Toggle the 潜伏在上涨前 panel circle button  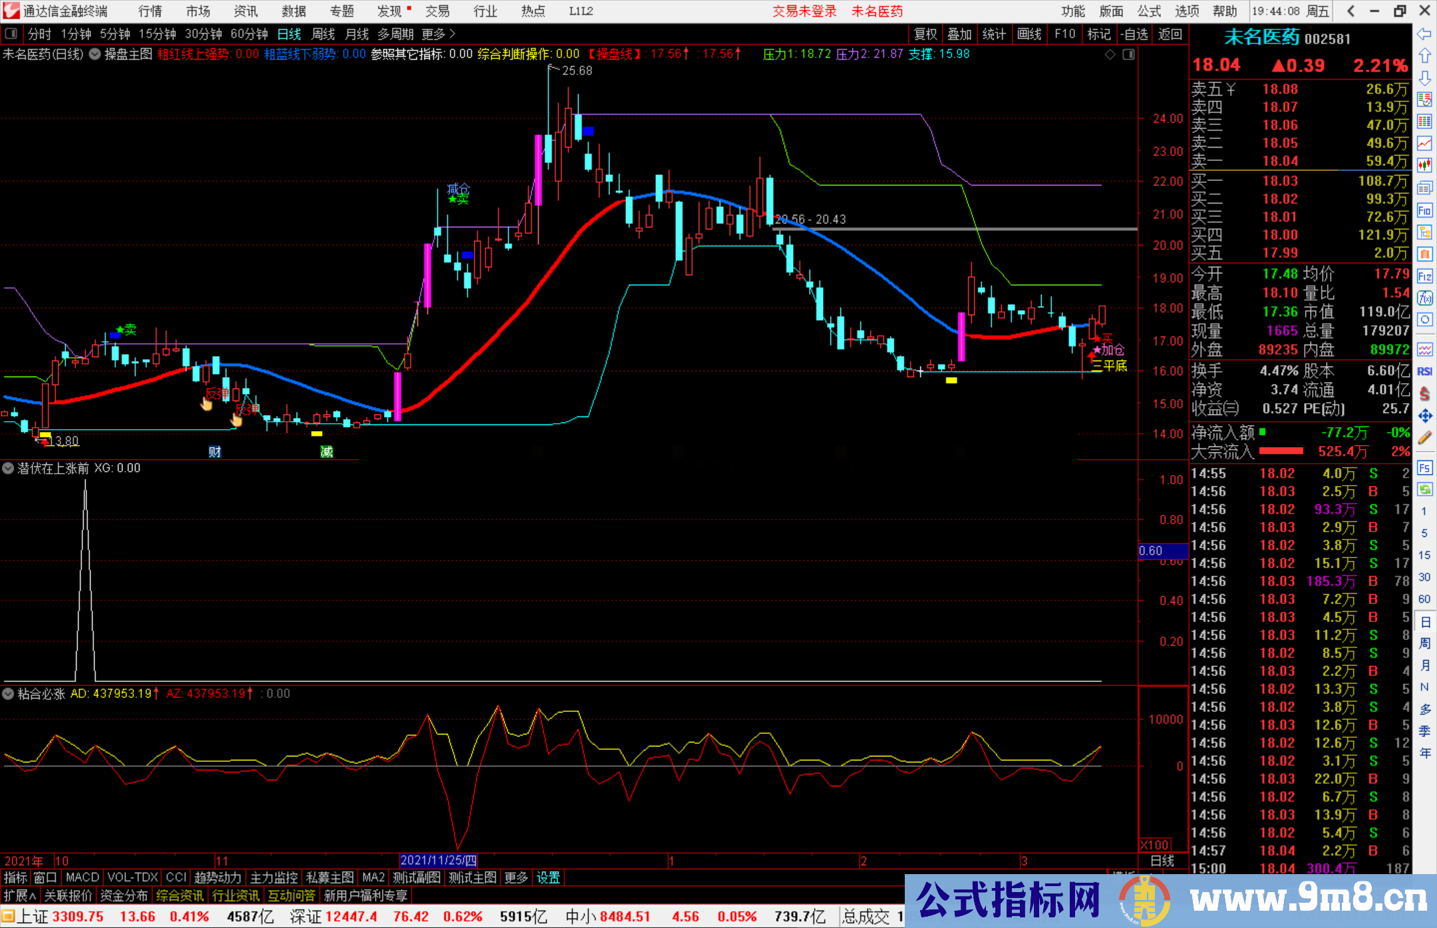pos(8,468)
